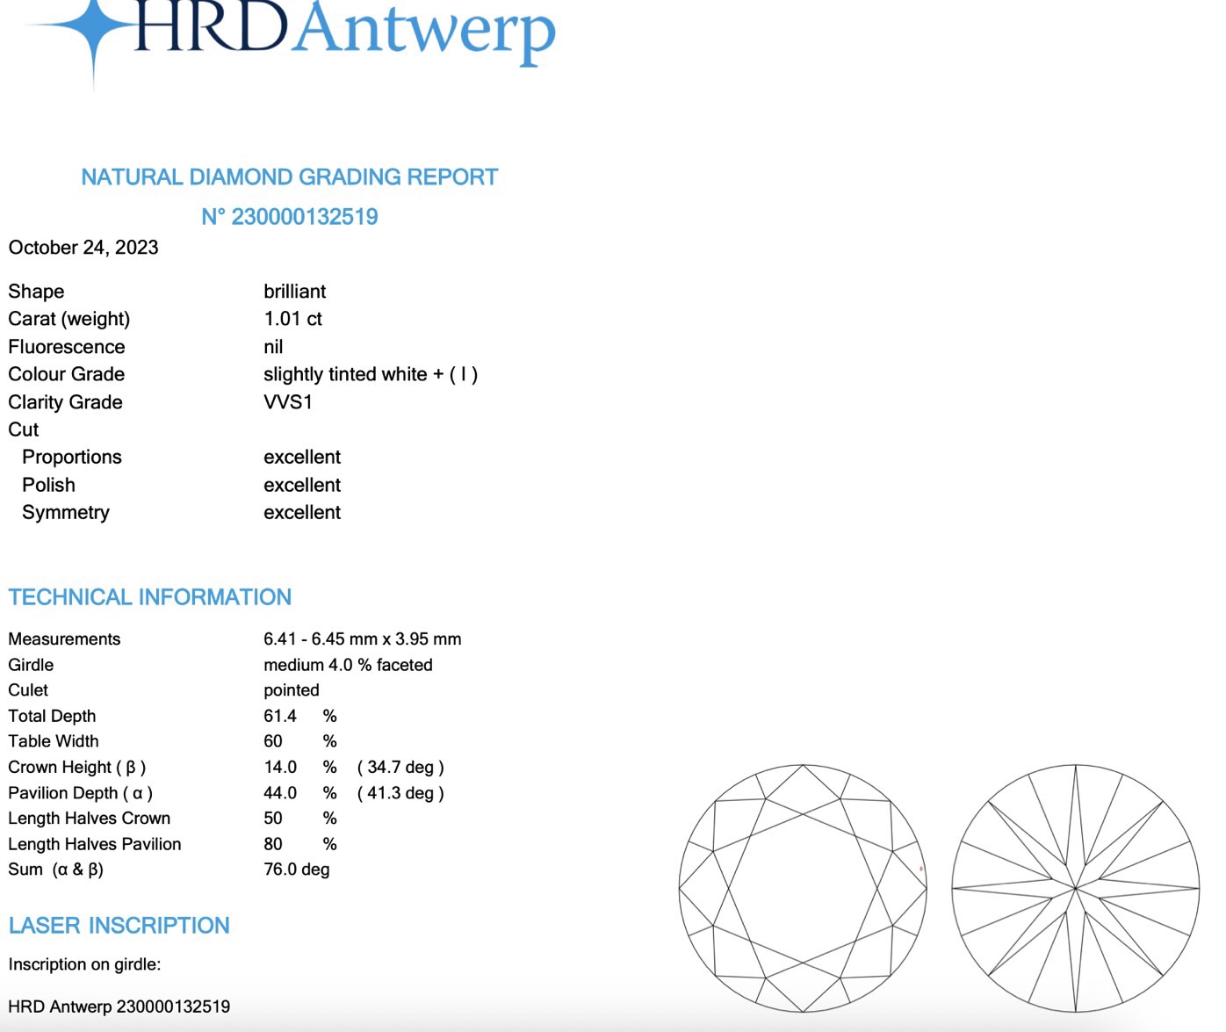Click the TECHNICAL INFORMATION heading
Image resolution: width=1226 pixels, height=1032 pixels.
(150, 597)
